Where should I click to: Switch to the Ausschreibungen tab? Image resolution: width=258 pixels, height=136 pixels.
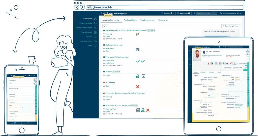point(111,20)
